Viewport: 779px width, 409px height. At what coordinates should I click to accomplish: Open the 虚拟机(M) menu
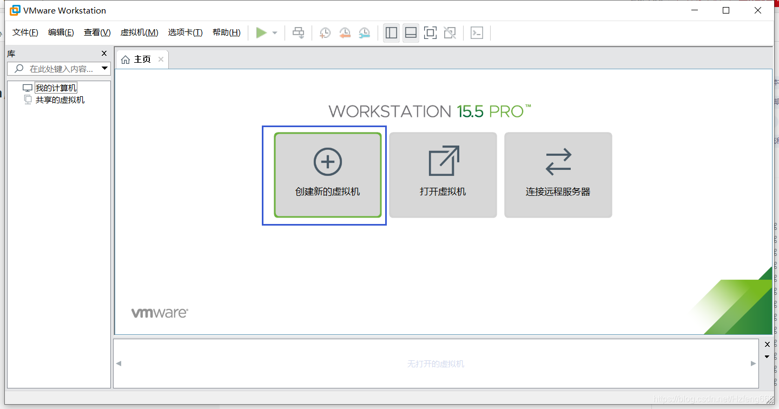click(x=139, y=32)
